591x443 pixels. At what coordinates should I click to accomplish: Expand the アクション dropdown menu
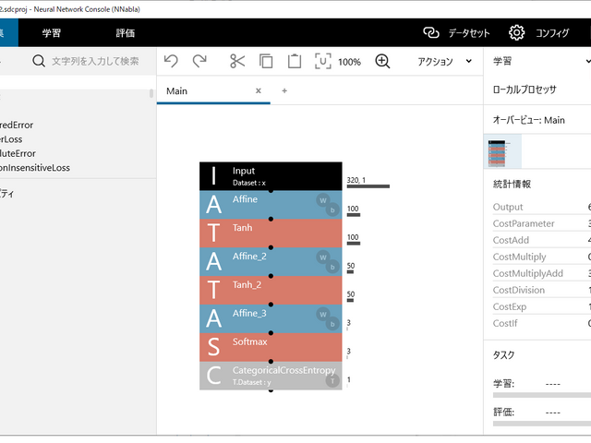(x=444, y=61)
